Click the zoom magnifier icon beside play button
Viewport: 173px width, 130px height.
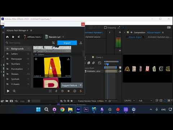[14, 91]
